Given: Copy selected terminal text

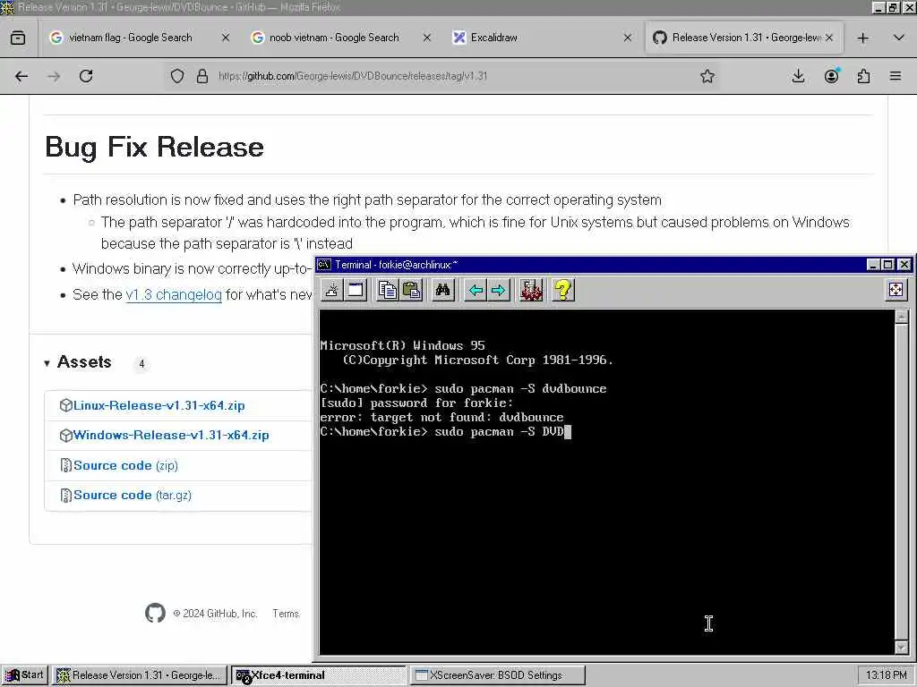Looking at the screenshot, I should 387,290.
